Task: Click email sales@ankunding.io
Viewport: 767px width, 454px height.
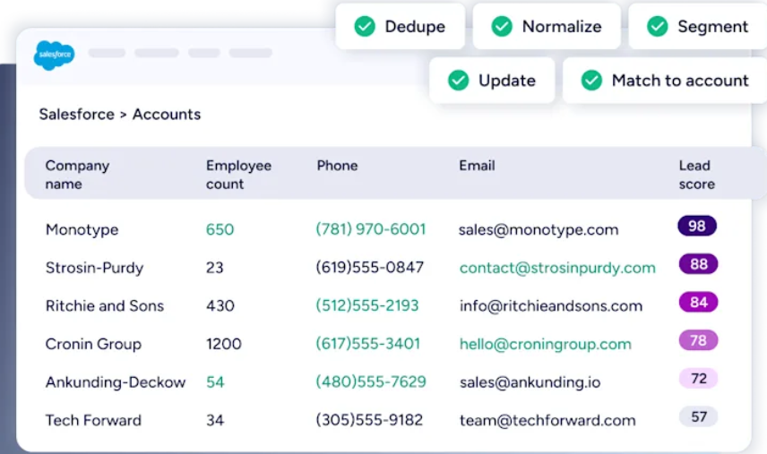Action: pos(530,382)
